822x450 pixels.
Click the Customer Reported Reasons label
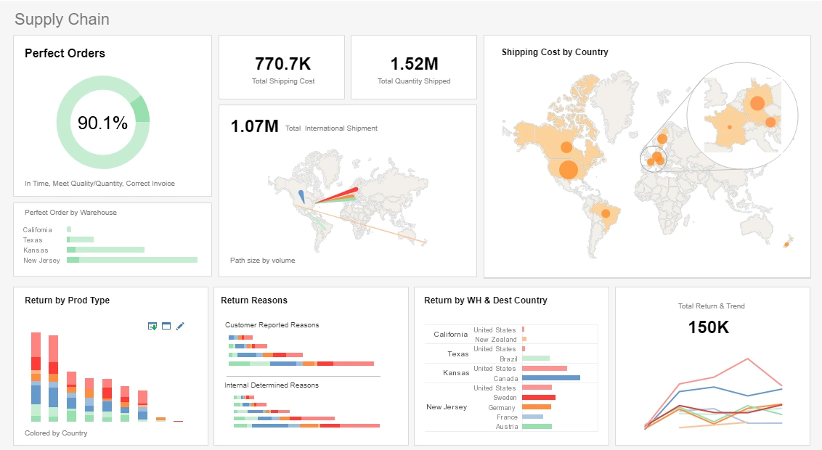point(272,325)
